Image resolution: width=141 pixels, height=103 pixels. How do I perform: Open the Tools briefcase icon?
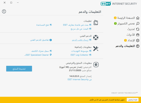(138, 35)
